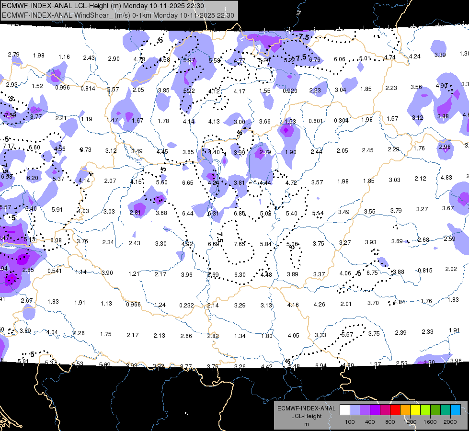This screenshot has height=431, width=469.
Task: Click the wind shear value '5.91'
Action: coord(57,210)
